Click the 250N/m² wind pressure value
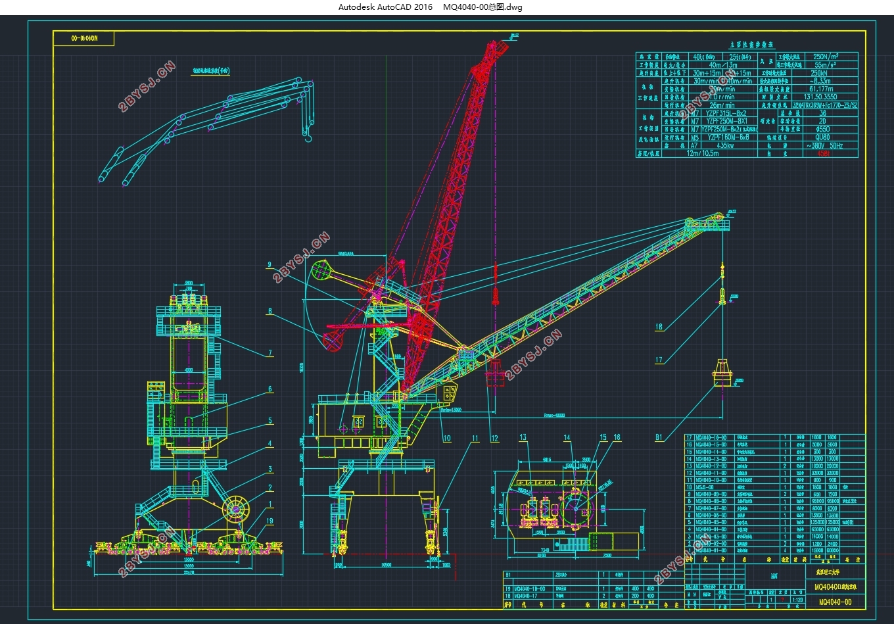This screenshot has width=894, height=624. click(x=826, y=57)
